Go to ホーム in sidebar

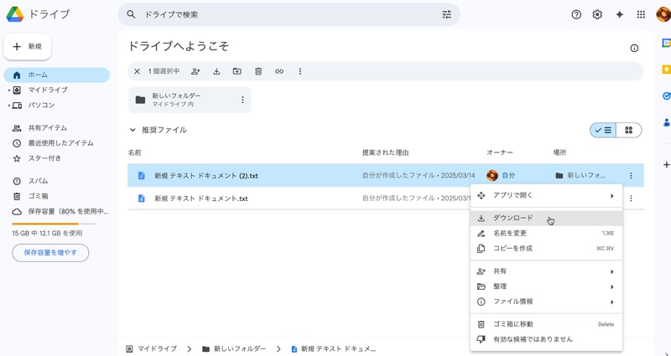(x=57, y=75)
